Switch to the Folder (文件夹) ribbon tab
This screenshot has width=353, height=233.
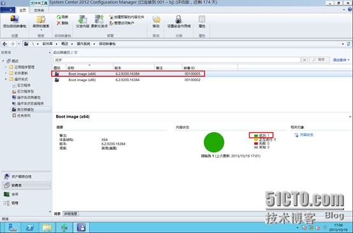[x=39, y=10]
